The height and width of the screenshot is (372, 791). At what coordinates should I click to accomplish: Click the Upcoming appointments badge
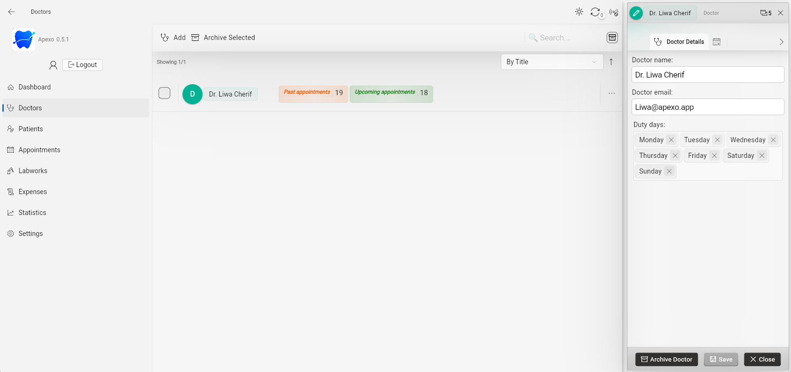(x=391, y=94)
